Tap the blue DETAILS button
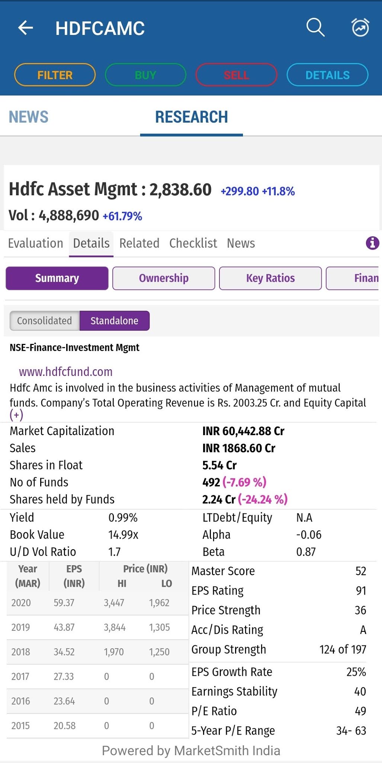This screenshot has height=763, width=382. point(327,75)
